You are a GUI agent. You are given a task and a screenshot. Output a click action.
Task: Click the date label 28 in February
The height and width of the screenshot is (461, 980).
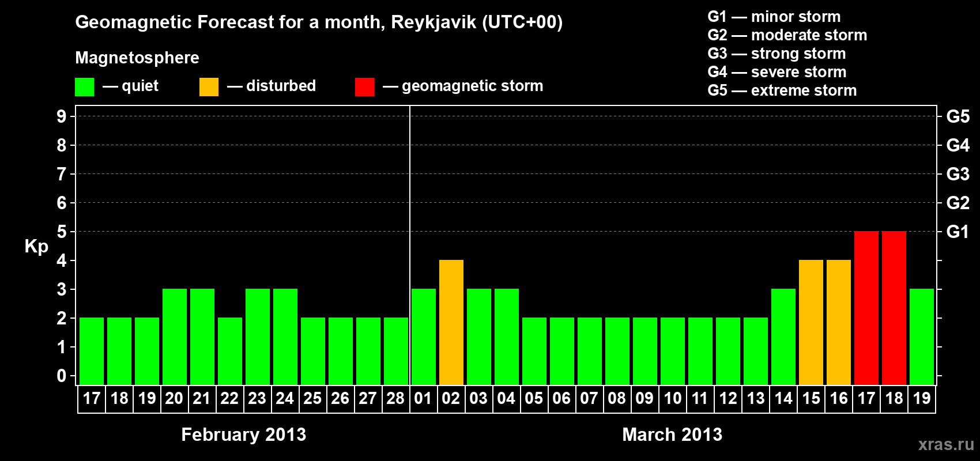tap(395, 399)
